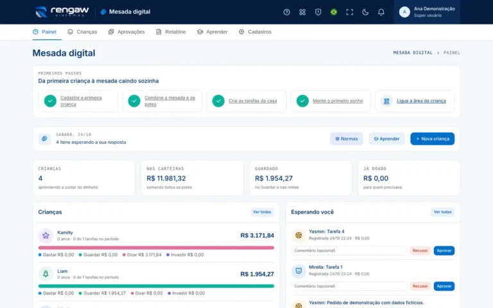493x308 pixels.
Task: Click 'Ver todas' in the Crianças panel
Action: coord(262,212)
